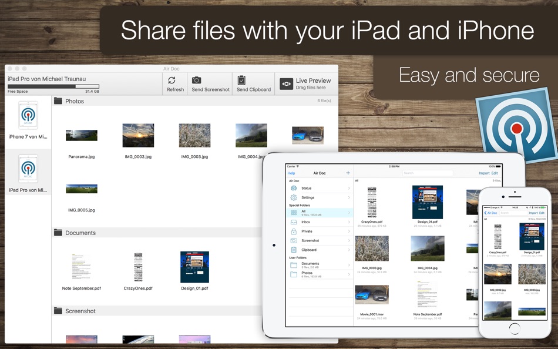Tap the Status antenna icon on iPad
This screenshot has width=558, height=349.
coord(294,188)
